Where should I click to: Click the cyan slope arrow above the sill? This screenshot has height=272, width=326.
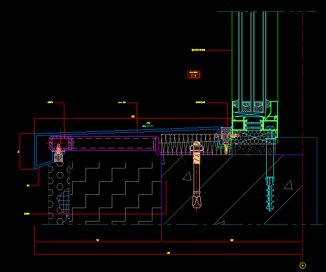pyautogui.click(x=147, y=124)
